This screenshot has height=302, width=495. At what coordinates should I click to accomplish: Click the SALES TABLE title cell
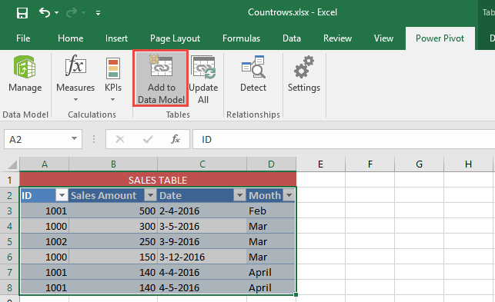coord(158,180)
